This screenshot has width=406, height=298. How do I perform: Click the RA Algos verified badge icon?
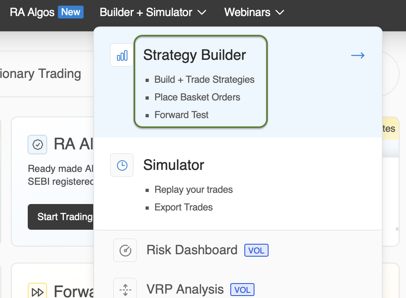point(38,145)
